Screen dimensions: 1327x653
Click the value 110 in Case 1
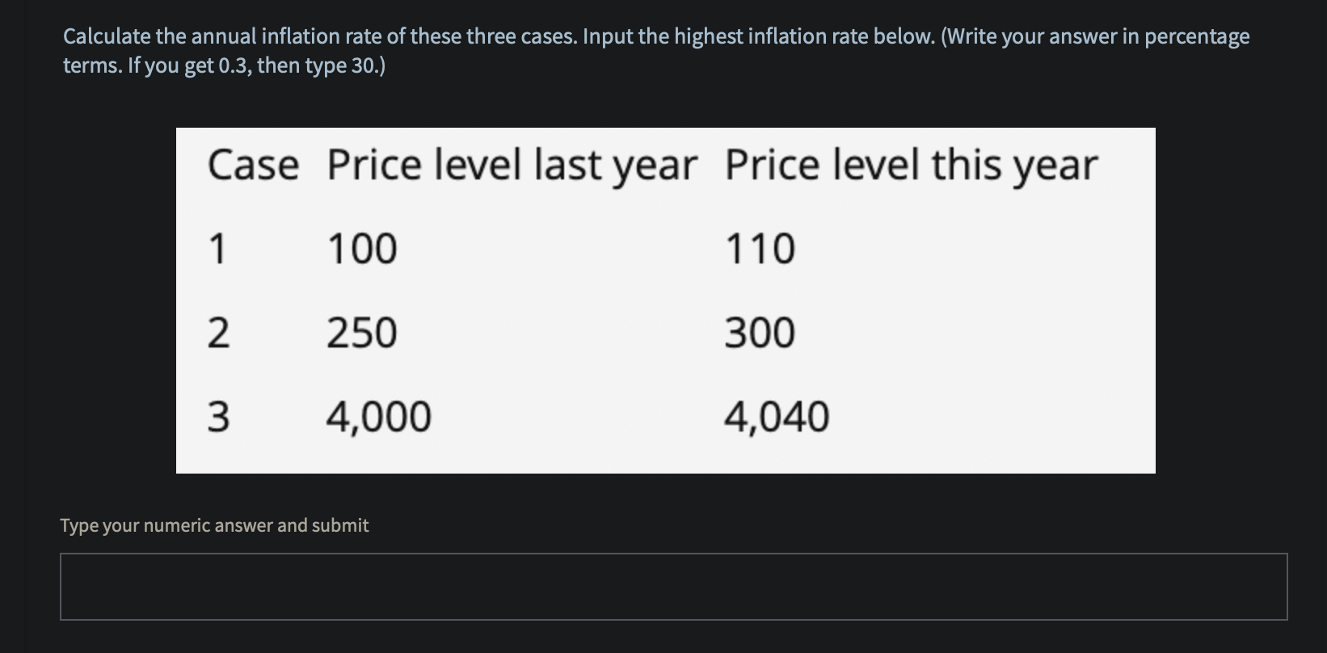tap(759, 248)
